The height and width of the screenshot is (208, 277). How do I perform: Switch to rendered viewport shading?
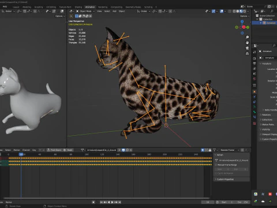(245, 12)
